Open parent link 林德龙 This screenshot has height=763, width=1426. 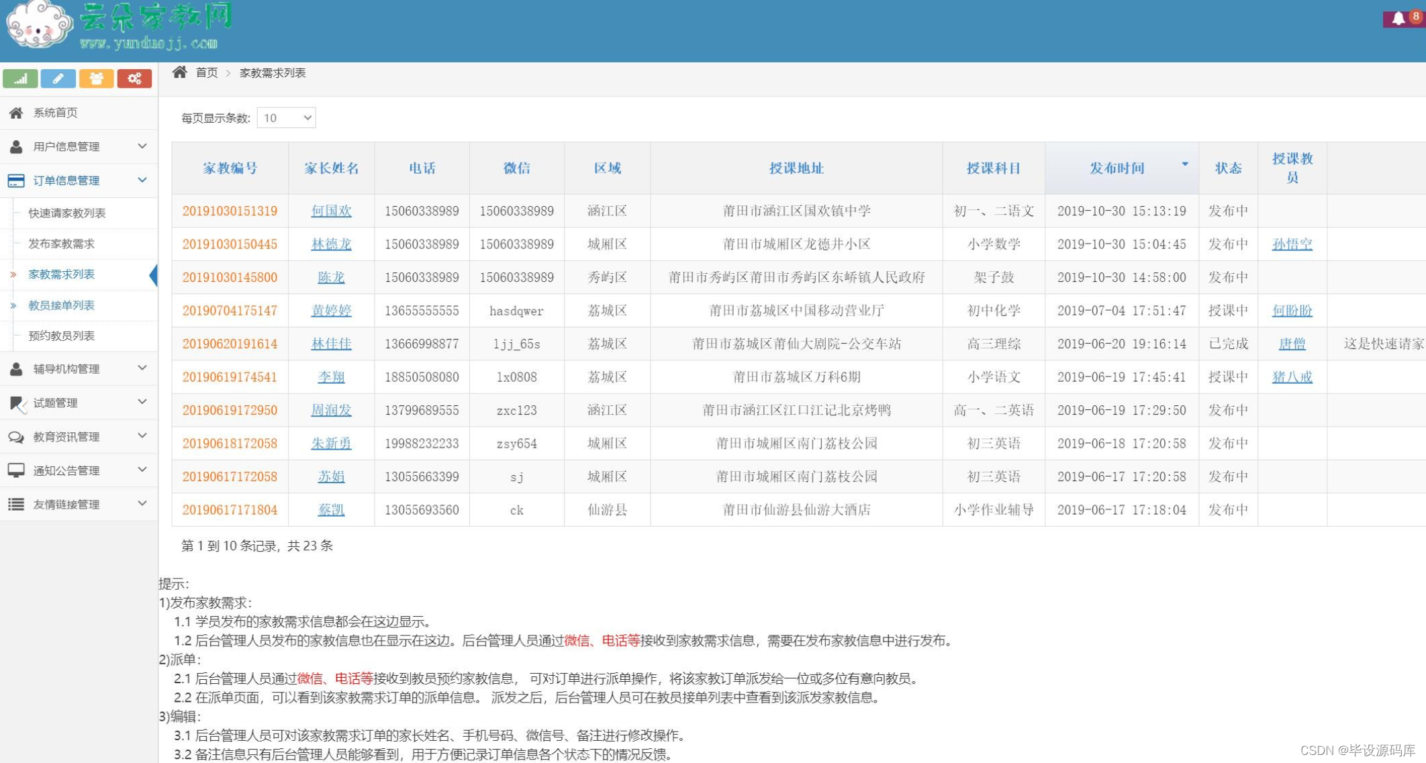coord(332,244)
